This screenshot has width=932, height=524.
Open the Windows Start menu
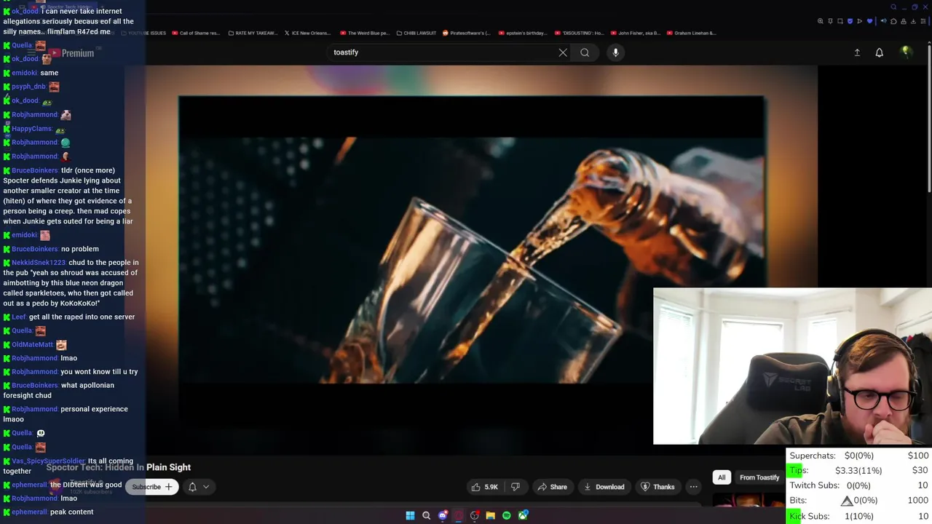point(410,515)
